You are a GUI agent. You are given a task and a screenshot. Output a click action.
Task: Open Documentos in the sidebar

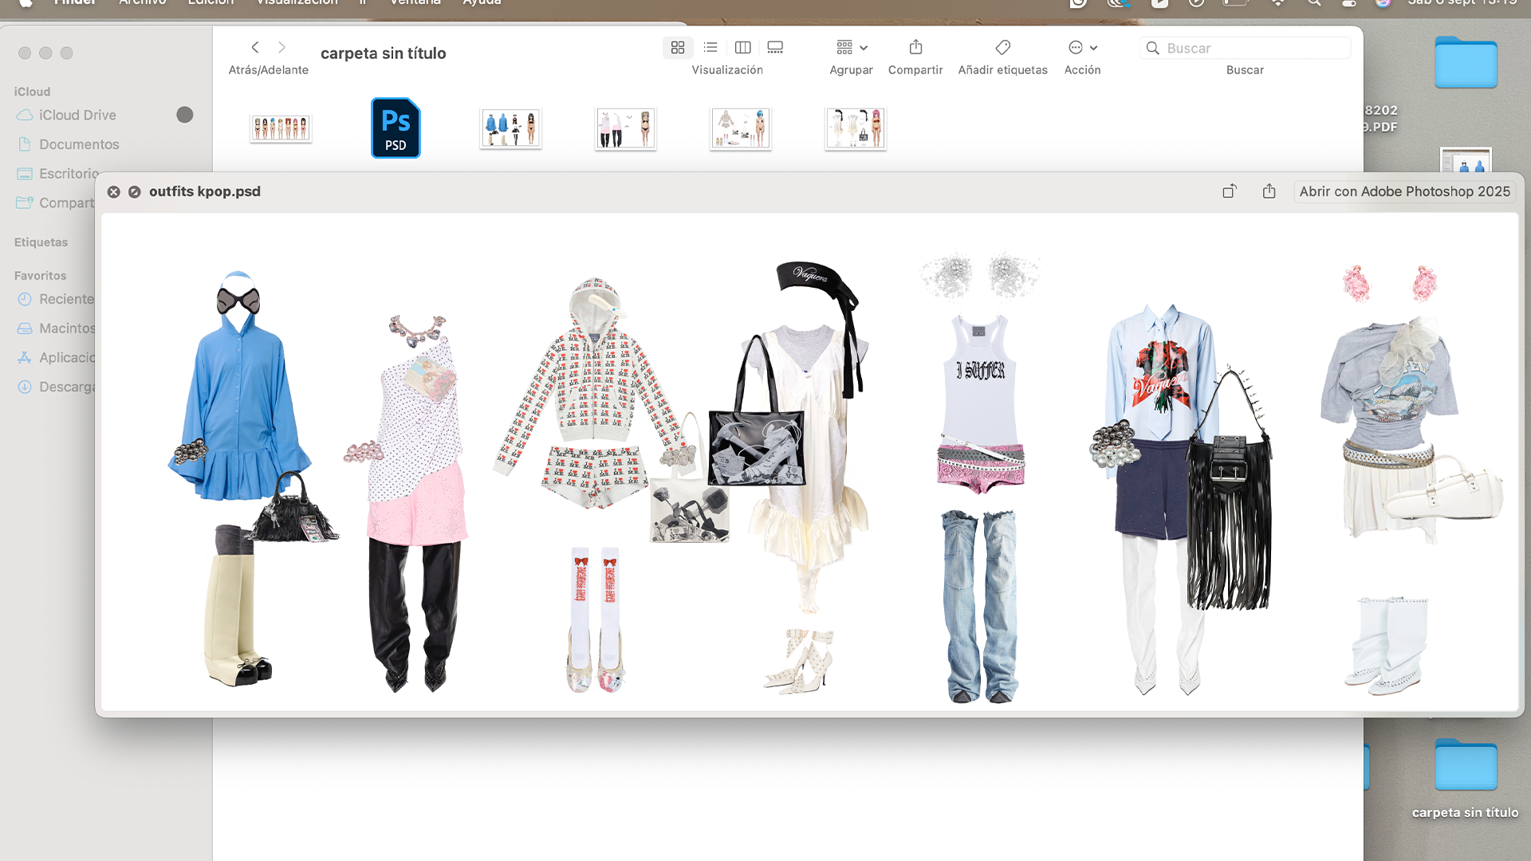click(79, 144)
